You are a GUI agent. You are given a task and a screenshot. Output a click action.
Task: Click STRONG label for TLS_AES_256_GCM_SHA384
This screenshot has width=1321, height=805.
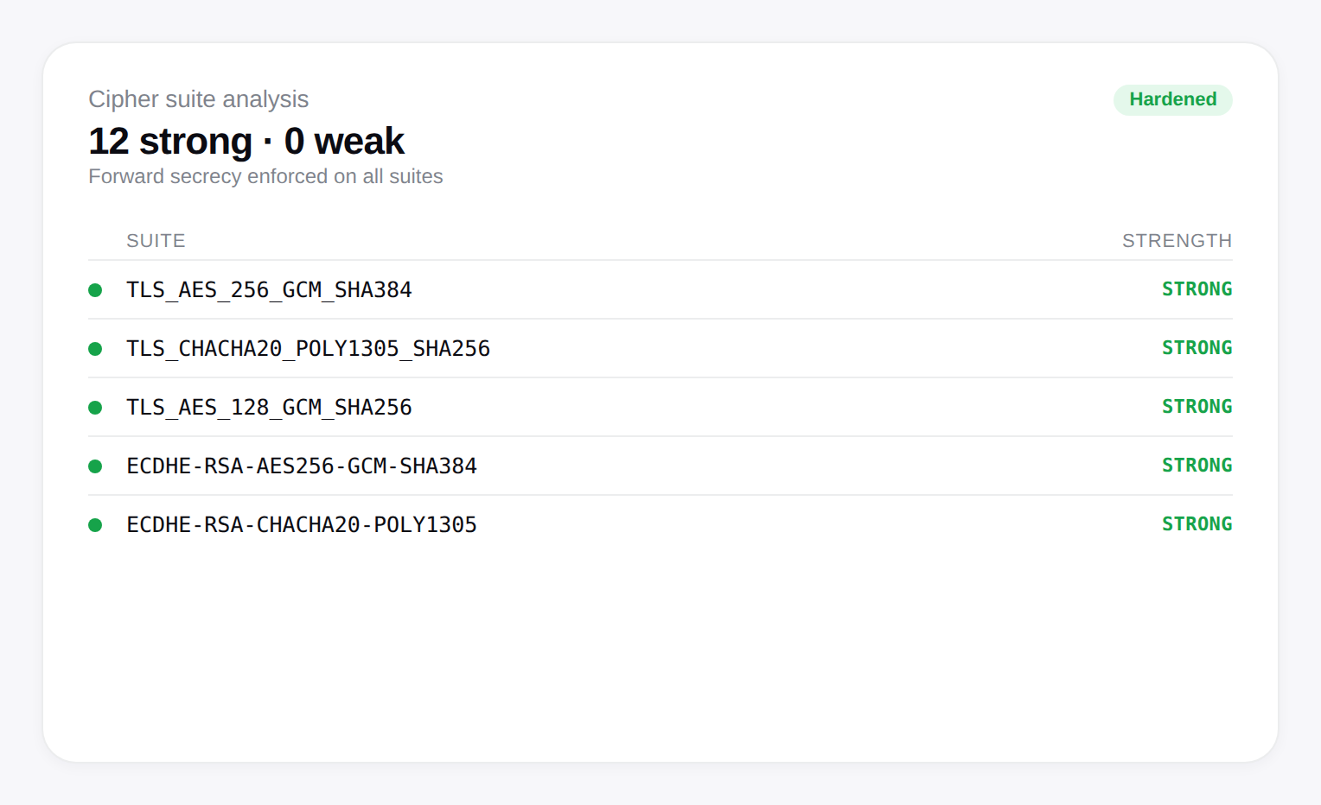[1197, 289]
